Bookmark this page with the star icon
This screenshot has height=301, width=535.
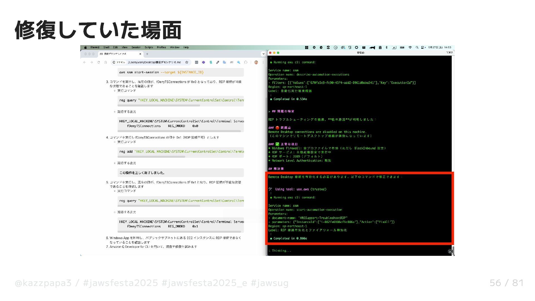click(187, 62)
